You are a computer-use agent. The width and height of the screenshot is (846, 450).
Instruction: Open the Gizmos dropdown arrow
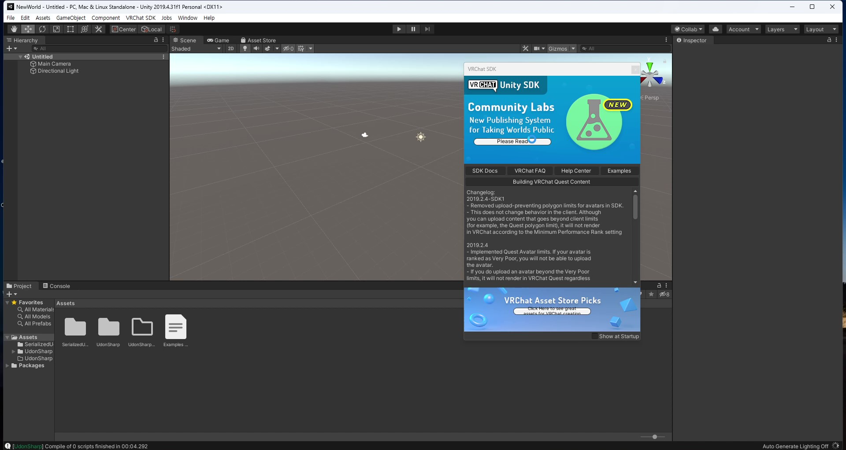[573, 48]
